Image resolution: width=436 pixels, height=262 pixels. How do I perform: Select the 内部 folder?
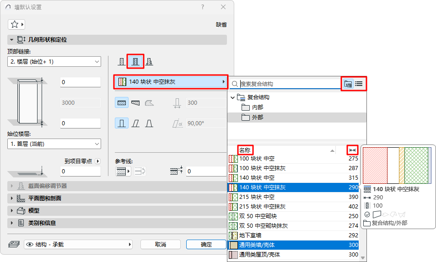pyautogui.click(x=297, y=107)
